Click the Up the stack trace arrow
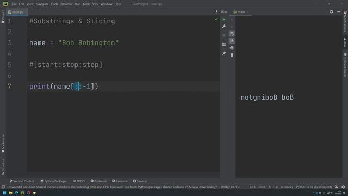Image resolution: width=348 pixels, height=196 pixels. pyautogui.click(x=232, y=20)
